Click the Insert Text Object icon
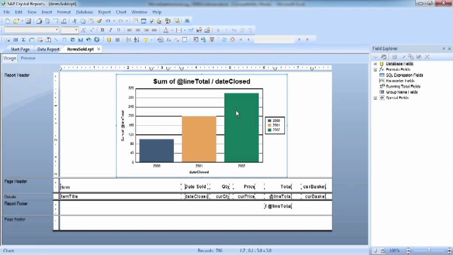 pos(8,39)
